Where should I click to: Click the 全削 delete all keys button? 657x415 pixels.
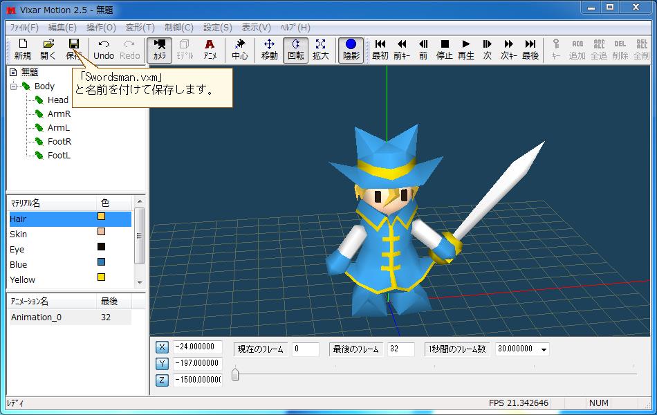pos(642,50)
